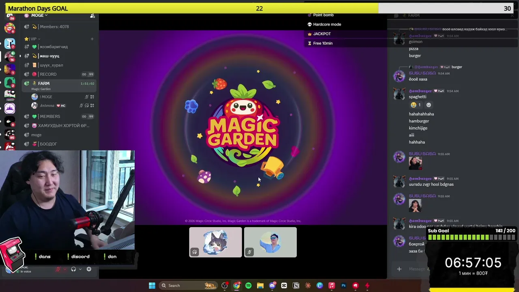The image size is (519, 292).
Task: Open the server icon with badge 85
Action: point(10,134)
